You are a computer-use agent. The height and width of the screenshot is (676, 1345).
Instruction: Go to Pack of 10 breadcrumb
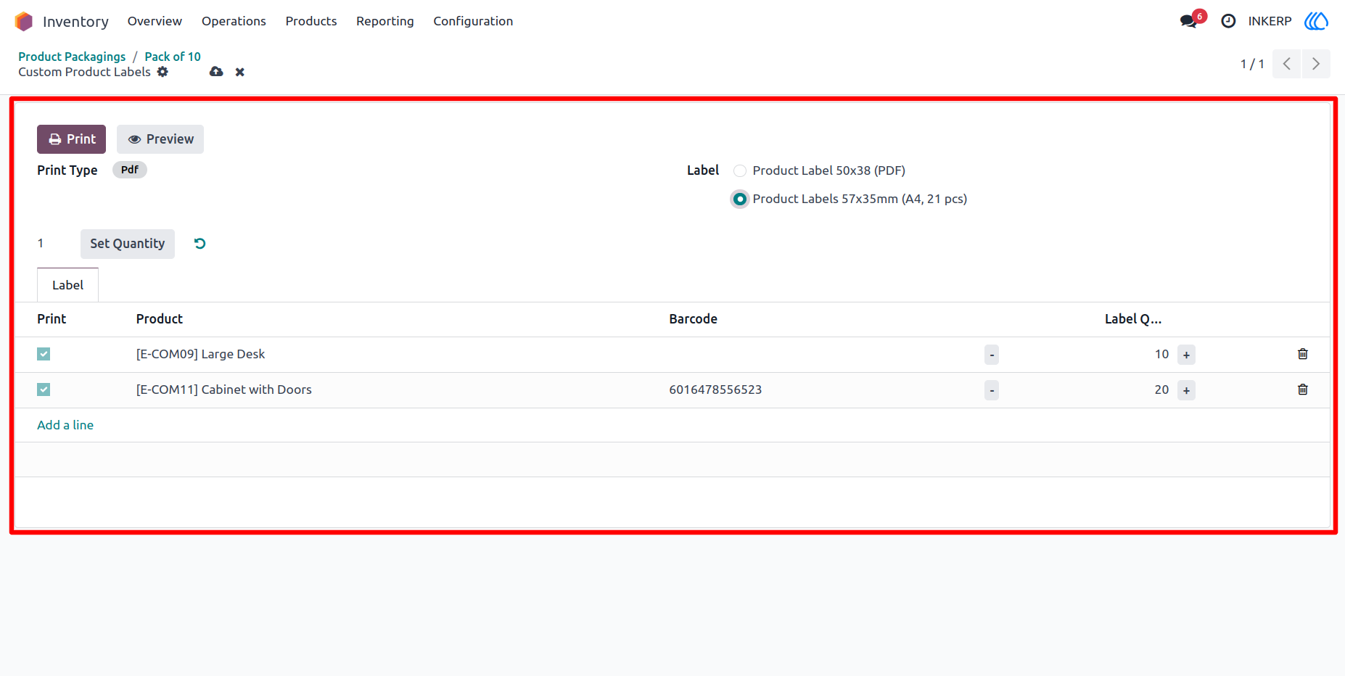coord(173,57)
